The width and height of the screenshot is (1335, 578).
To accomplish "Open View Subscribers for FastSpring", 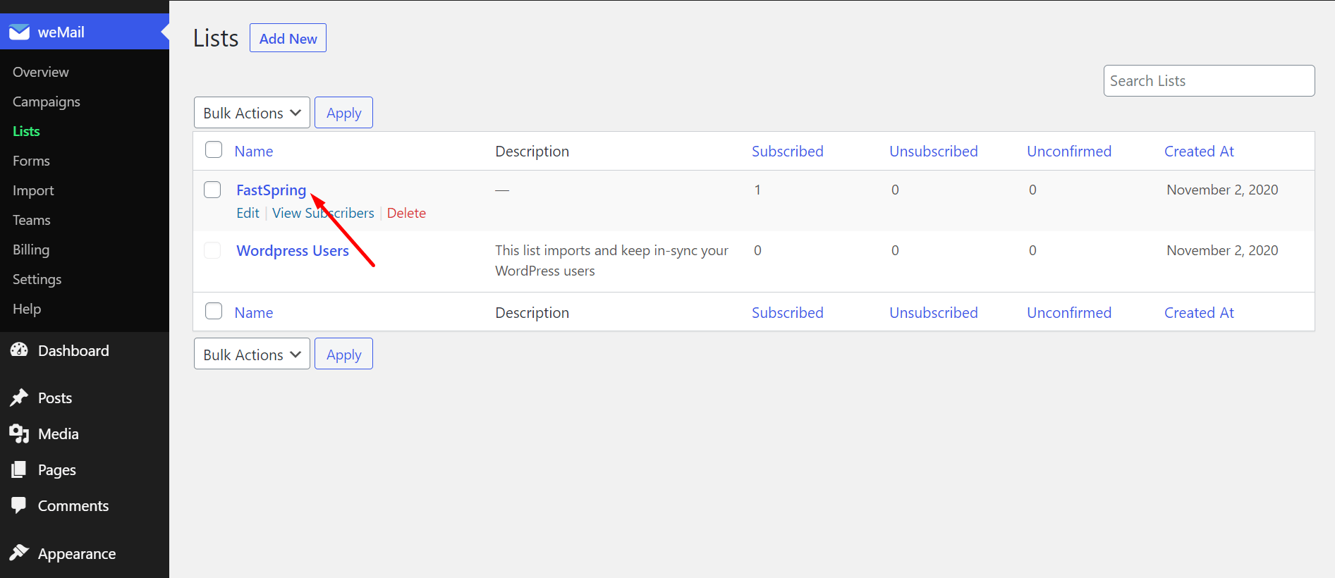I will coord(323,213).
